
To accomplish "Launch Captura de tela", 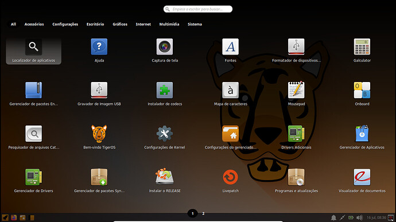I will tap(165, 51).
